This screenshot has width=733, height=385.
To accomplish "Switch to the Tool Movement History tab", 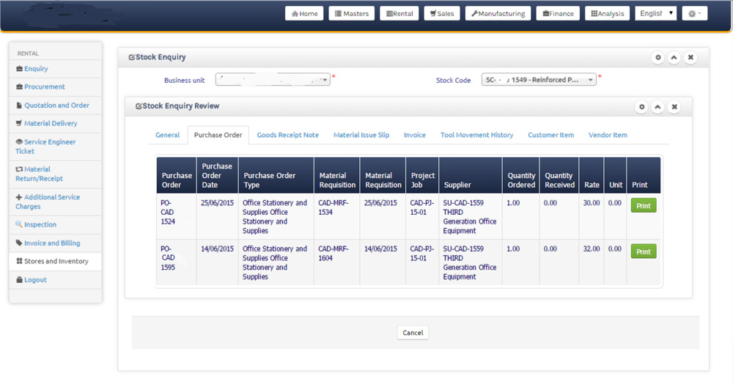I will point(476,135).
